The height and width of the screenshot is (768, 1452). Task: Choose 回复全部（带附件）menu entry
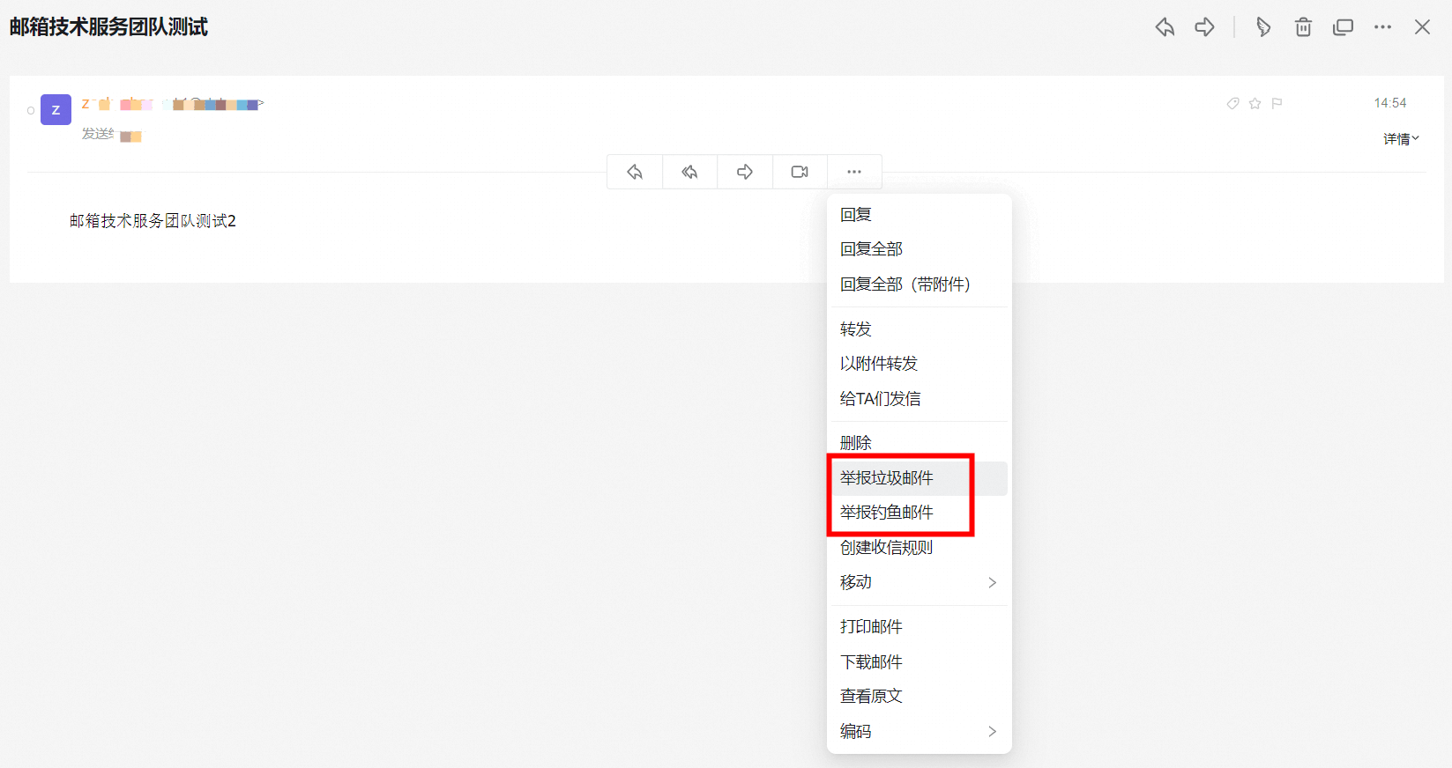click(x=919, y=284)
